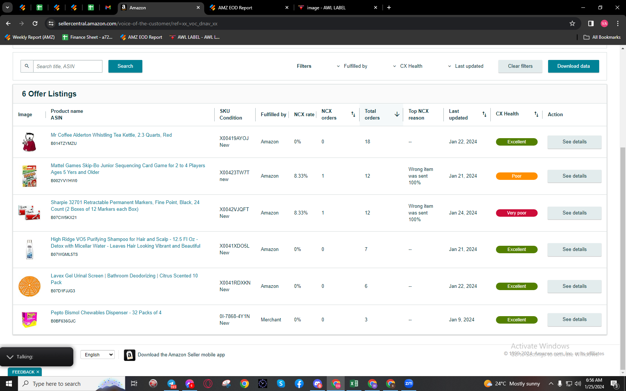
Task: Open the English language dropdown
Action: pyautogui.click(x=98, y=355)
